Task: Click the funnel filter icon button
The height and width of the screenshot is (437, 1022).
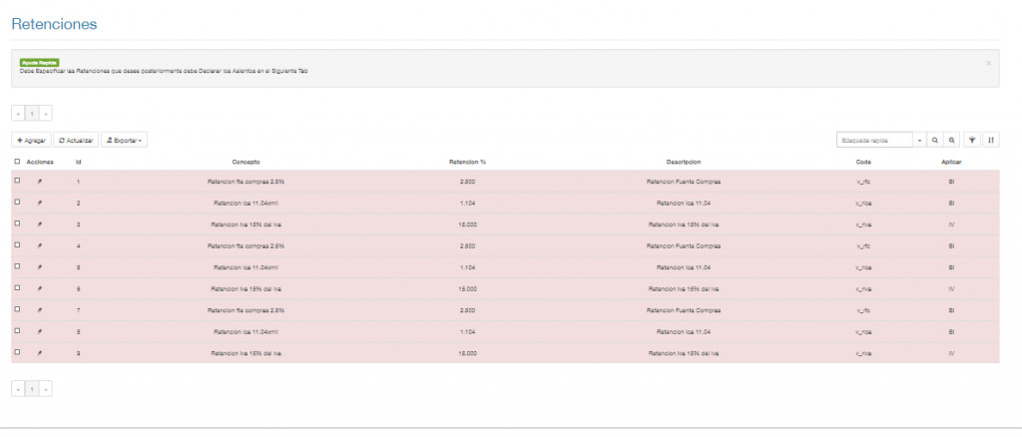Action: coord(973,141)
